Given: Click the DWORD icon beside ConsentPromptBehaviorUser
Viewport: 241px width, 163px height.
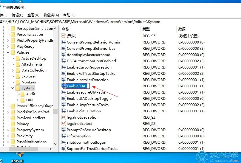Looking at the screenshot, I should [x=64, y=48].
